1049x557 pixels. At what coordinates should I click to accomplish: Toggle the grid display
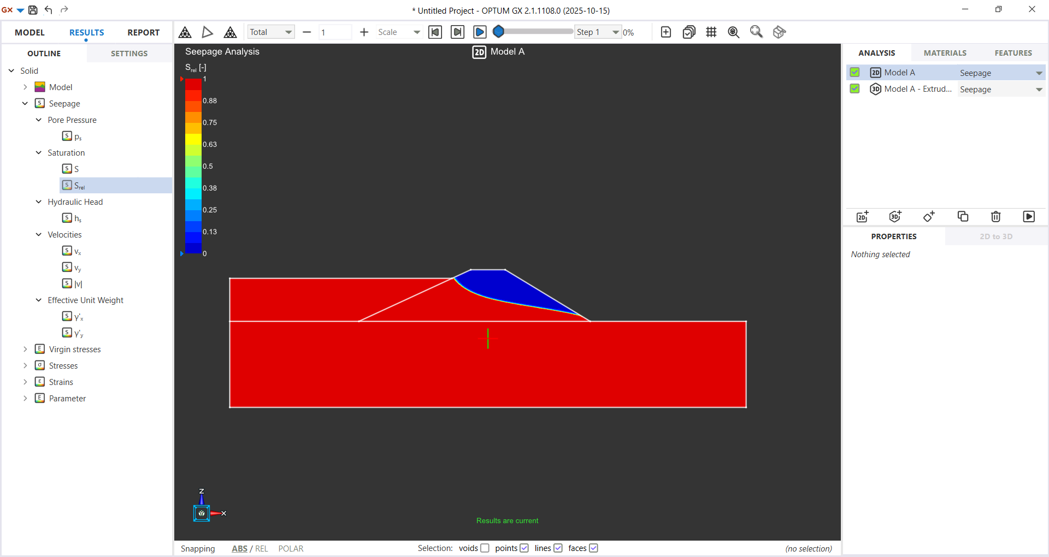[711, 32]
